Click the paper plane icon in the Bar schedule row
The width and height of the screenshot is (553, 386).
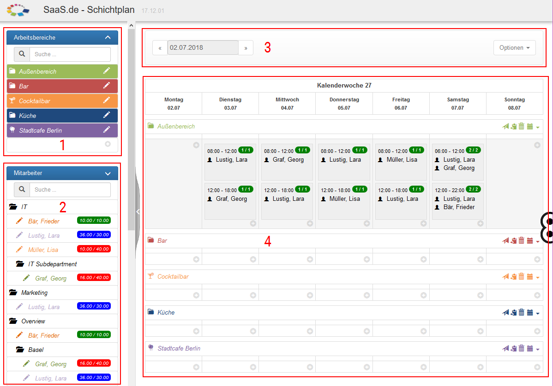click(x=505, y=241)
